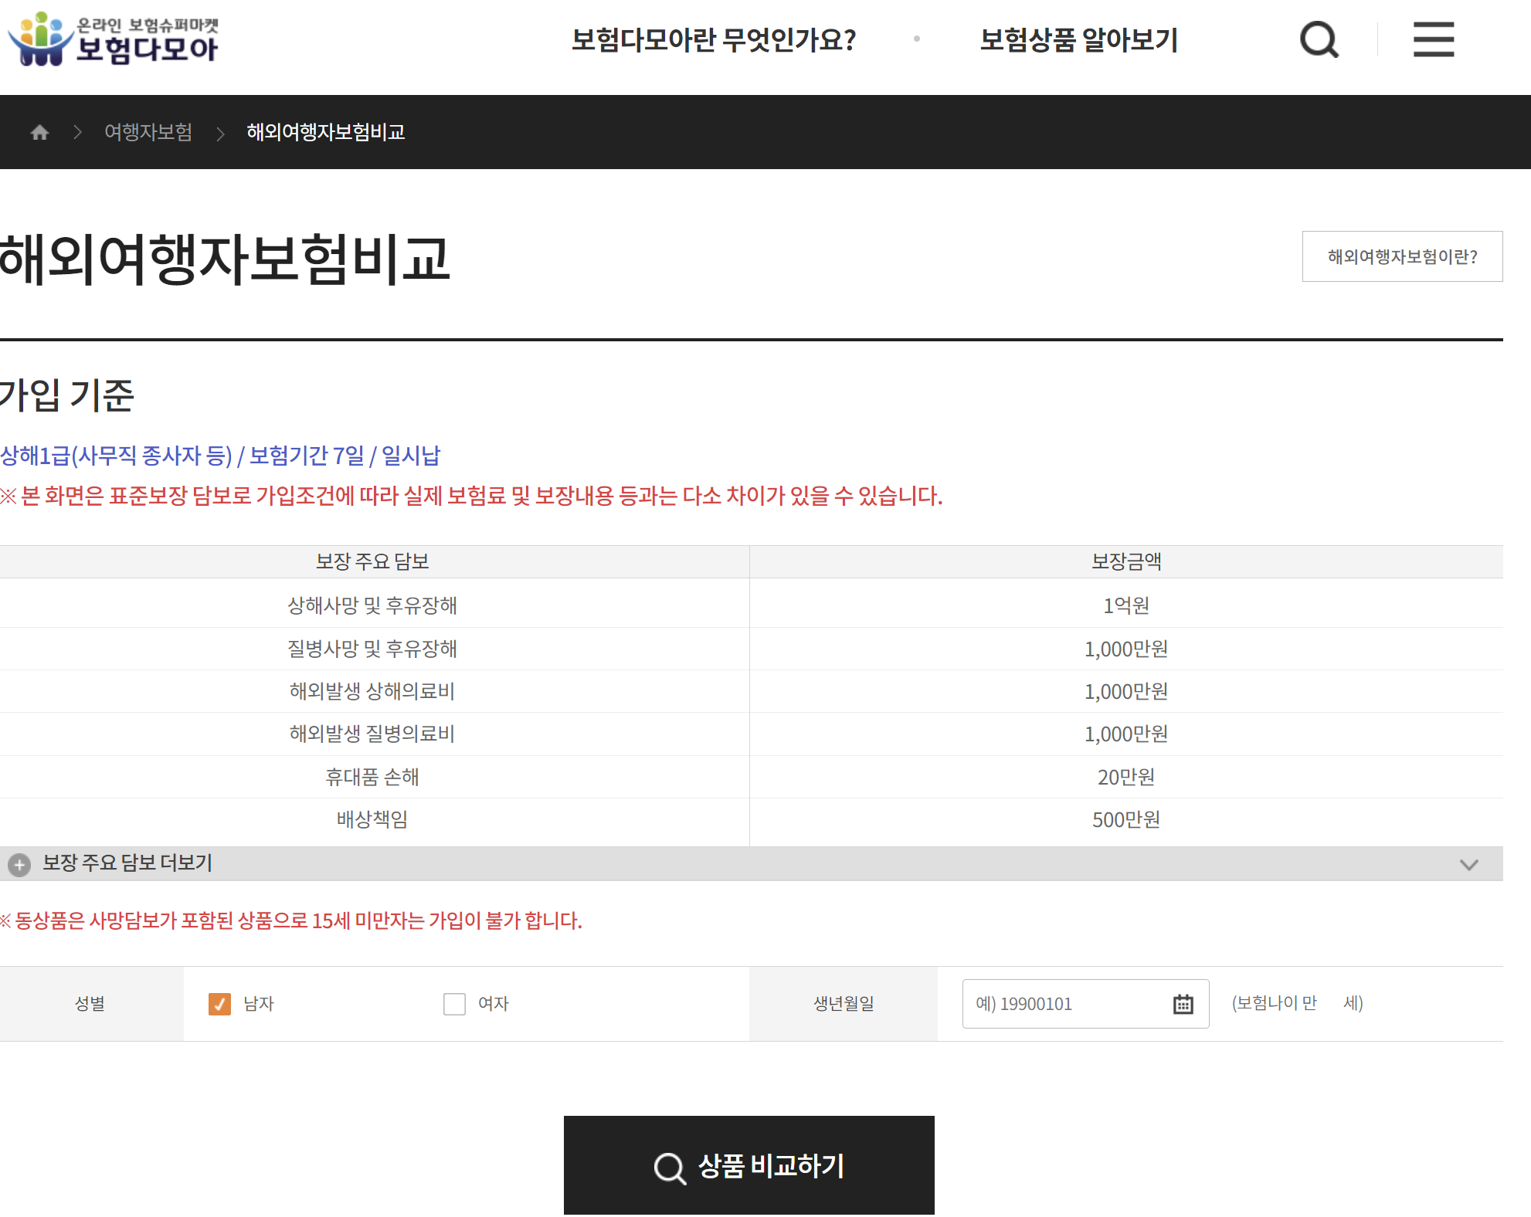Open 보험상품 알아보기 menu
Screen dimensions: 1531x1217
pyautogui.click(x=1078, y=39)
